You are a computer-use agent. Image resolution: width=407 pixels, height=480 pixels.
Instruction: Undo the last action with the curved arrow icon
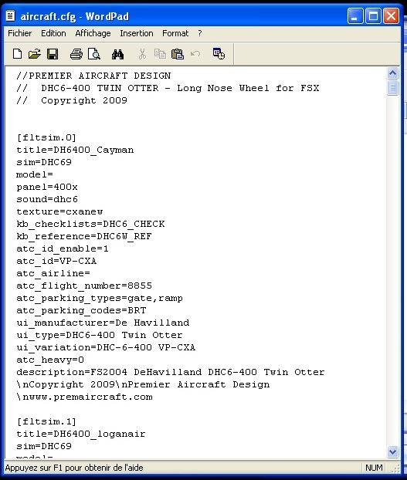coord(195,54)
